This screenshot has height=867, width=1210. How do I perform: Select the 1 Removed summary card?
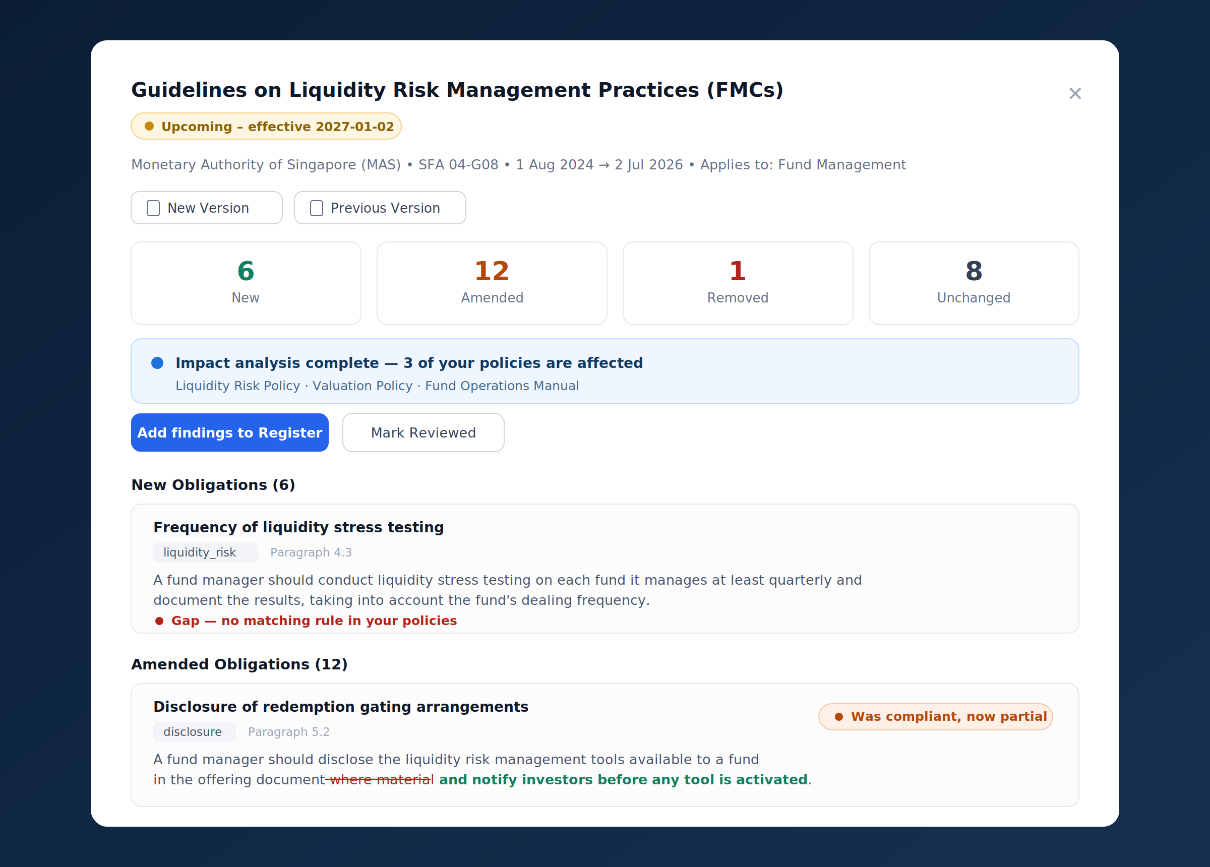click(738, 283)
